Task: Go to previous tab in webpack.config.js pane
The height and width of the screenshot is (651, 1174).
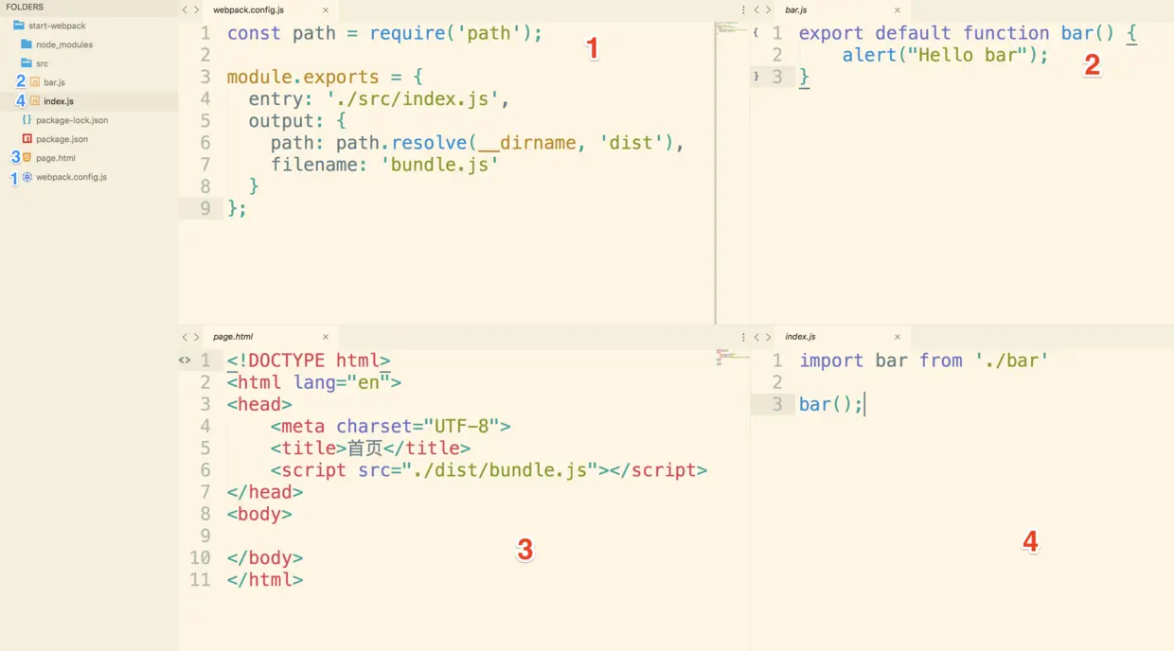Action: (x=185, y=9)
